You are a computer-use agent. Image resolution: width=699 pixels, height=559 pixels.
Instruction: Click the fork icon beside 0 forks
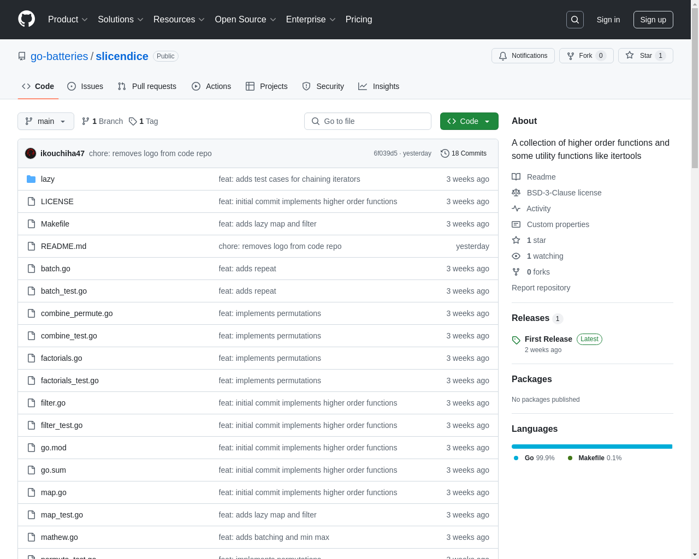[x=516, y=272]
